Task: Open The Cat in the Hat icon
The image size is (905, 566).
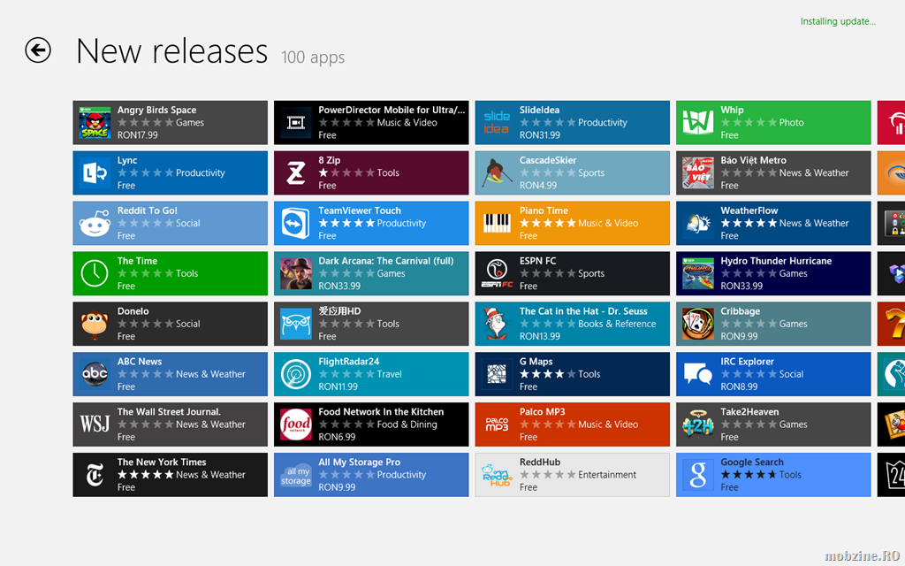Action: 497,324
